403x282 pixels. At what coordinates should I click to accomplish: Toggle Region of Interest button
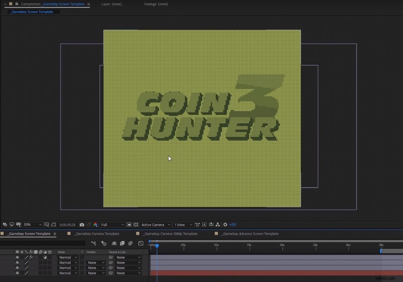129,225
